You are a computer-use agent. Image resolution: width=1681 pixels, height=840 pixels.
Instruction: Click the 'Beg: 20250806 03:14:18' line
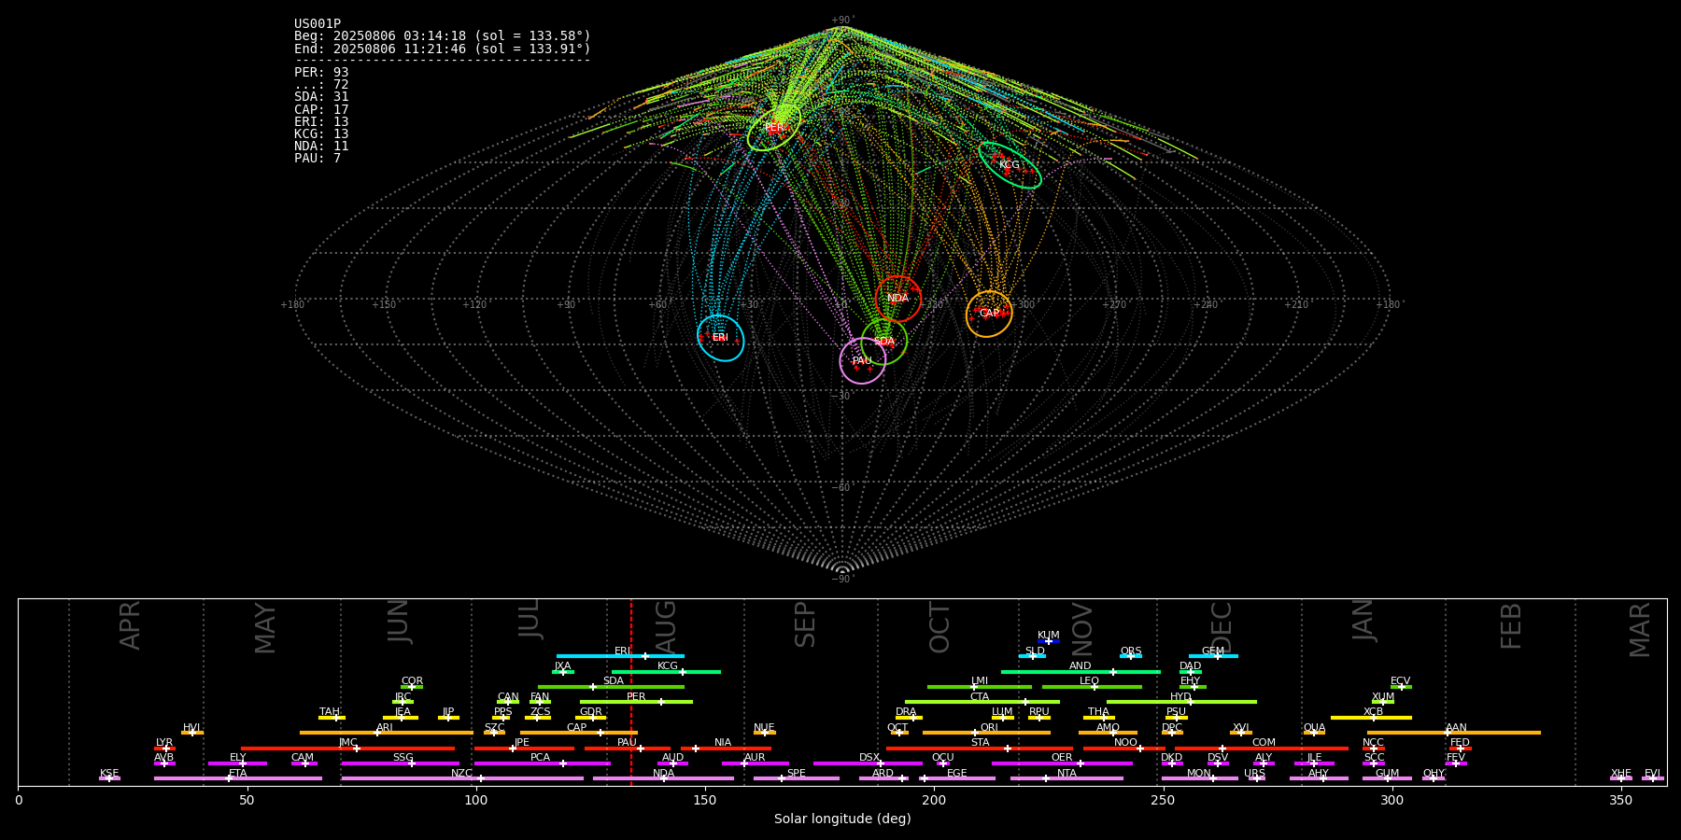[443, 36]
